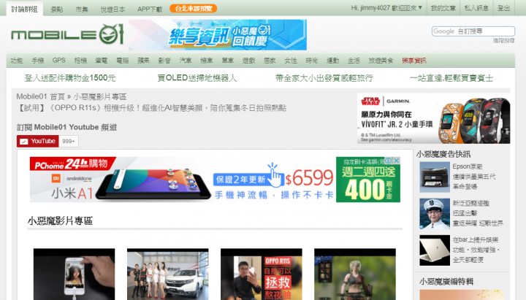Open the 汽車 menu
Screen dimensions: 526x300
tap(186, 61)
